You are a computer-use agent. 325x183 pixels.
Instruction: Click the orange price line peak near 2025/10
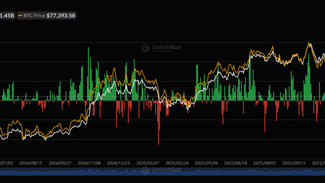(x=309, y=43)
